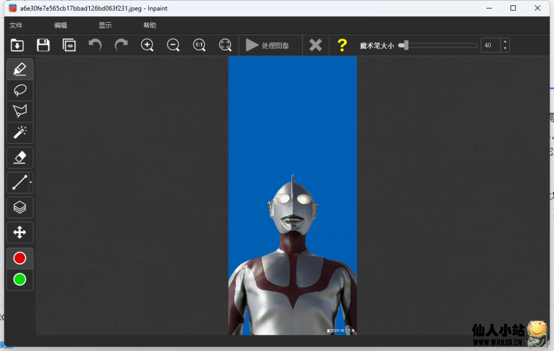
Task: Select the line drawing tool
Action: 18,183
